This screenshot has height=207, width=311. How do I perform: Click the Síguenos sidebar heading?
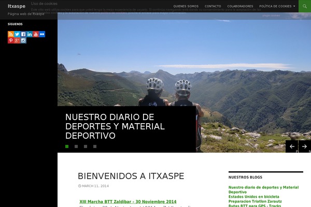(15, 24)
